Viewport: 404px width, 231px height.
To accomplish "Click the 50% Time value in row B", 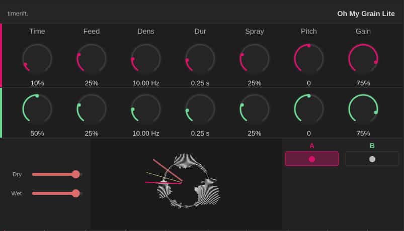I will [x=37, y=133].
